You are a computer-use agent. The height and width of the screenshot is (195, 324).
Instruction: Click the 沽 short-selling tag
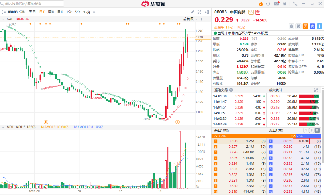click(x=251, y=12)
